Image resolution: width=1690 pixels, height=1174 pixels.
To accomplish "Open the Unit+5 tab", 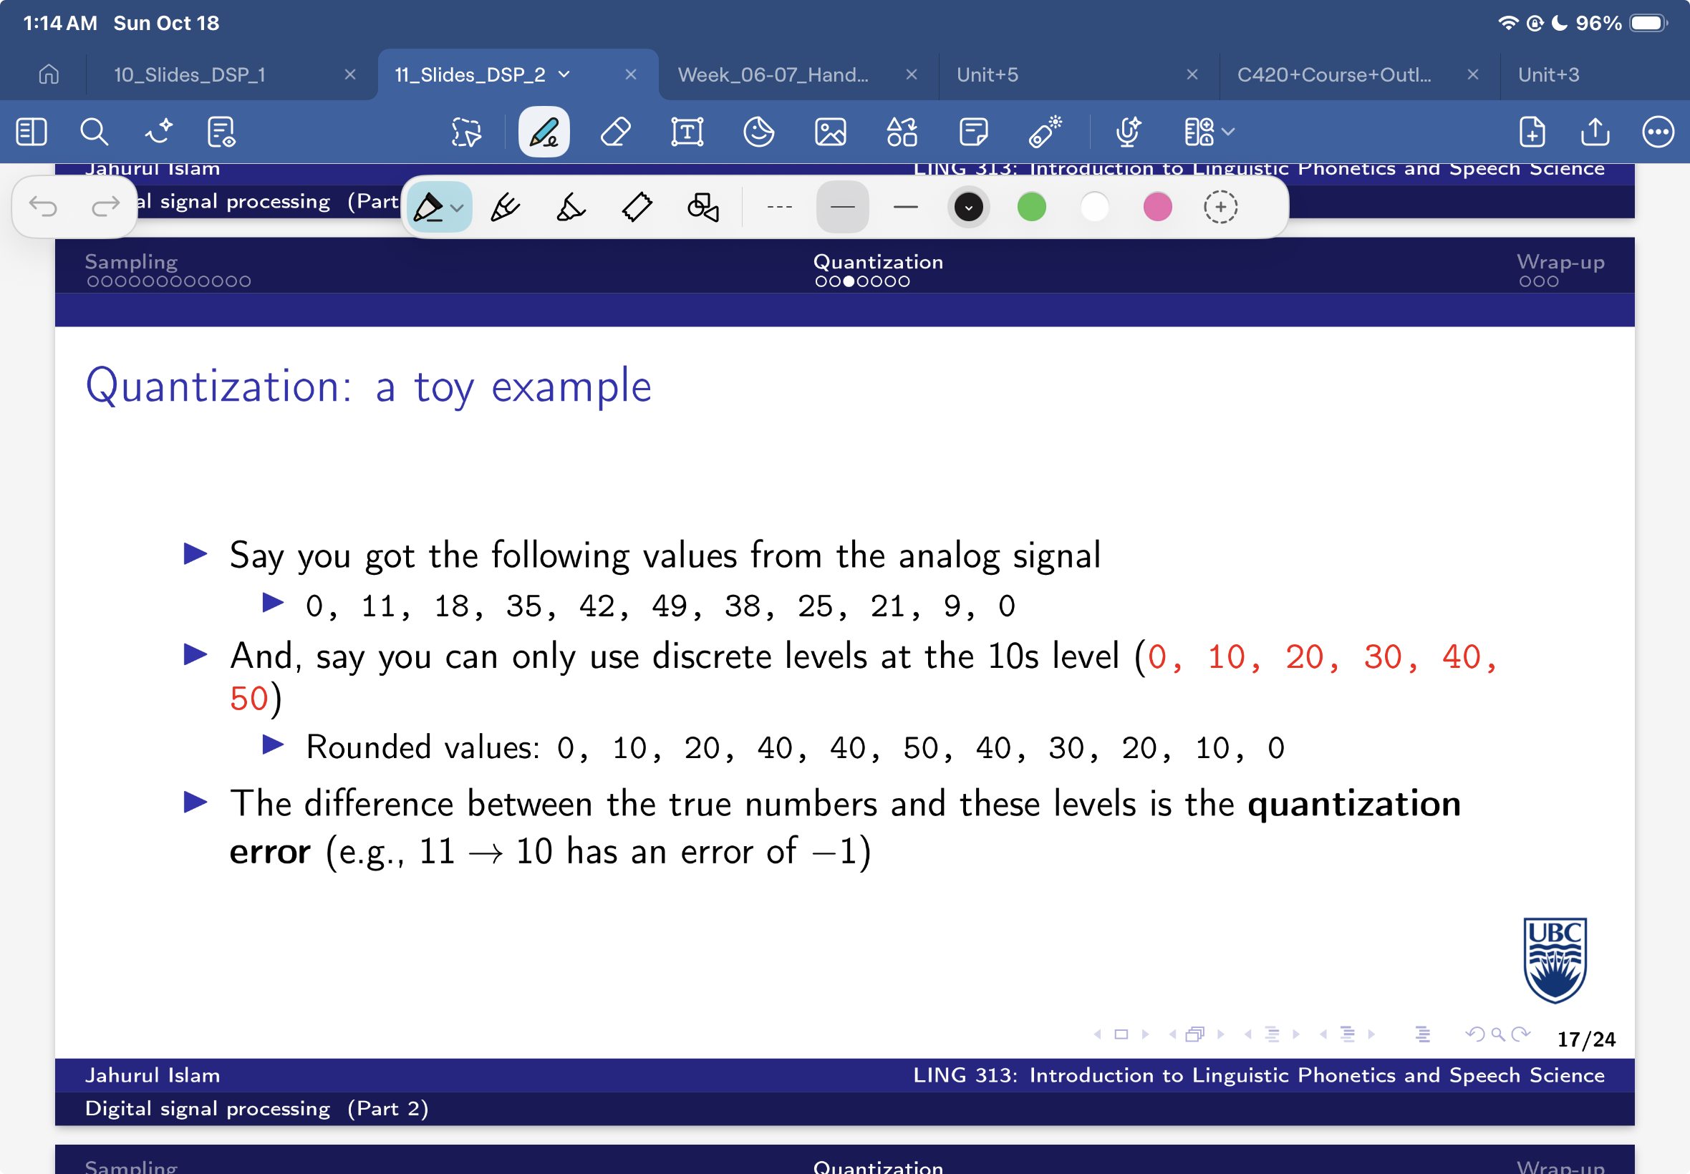I will click(x=988, y=75).
